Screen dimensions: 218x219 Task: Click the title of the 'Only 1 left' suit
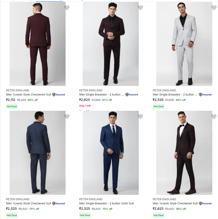click(102, 95)
